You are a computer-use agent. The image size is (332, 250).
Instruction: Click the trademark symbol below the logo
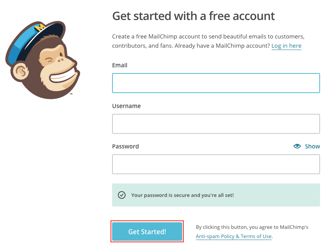[x=71, y=93]
